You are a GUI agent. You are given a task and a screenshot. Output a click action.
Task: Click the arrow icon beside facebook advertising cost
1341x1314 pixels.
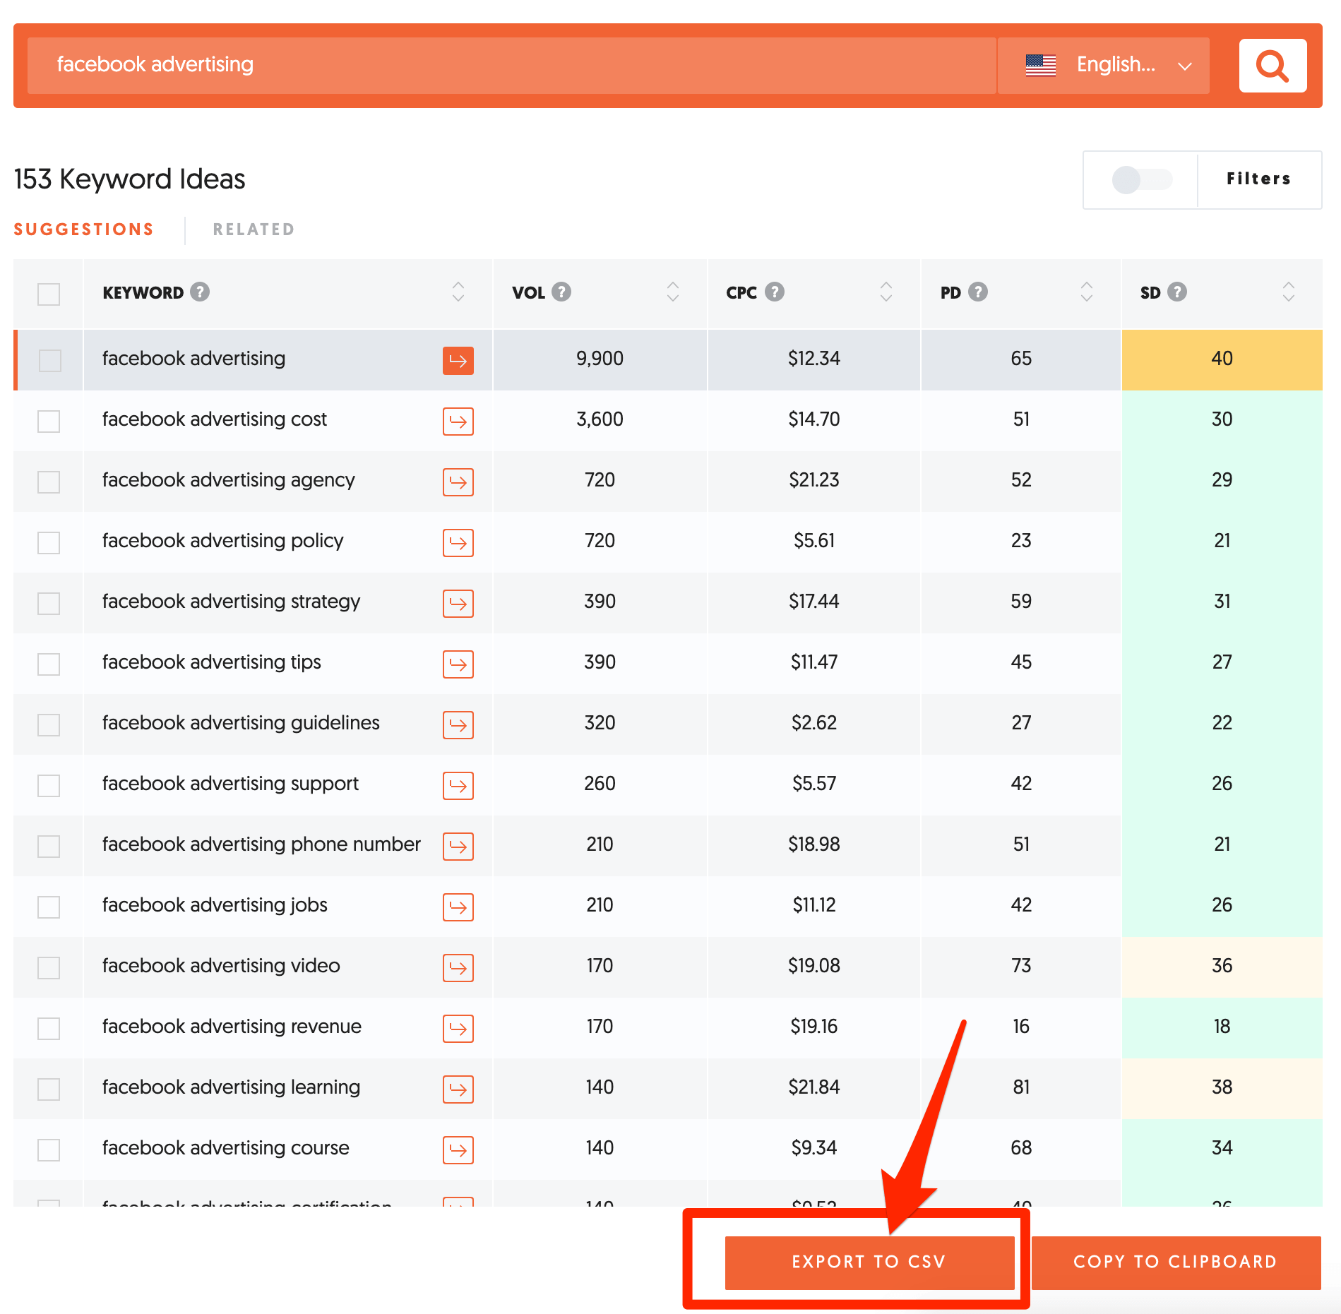tap(458, 422)
